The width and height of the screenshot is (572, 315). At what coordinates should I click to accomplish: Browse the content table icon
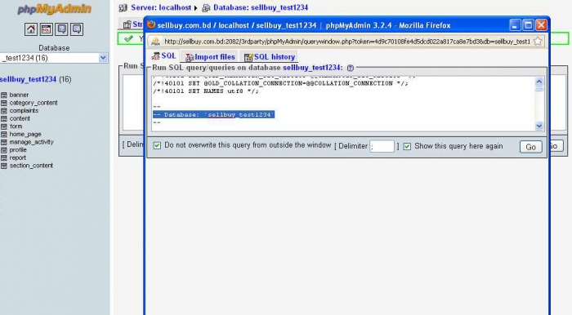tap(4, 118)
